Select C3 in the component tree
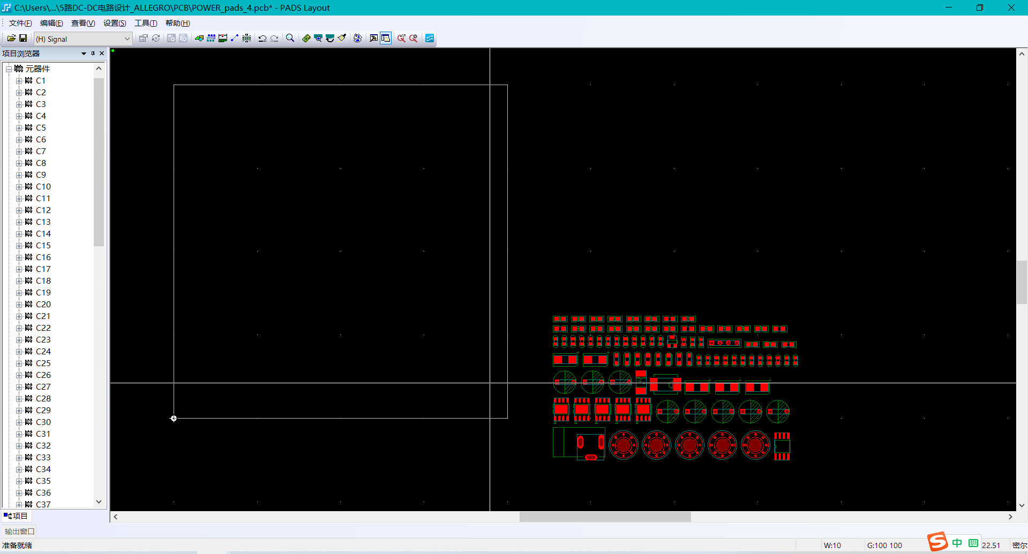 41,104
